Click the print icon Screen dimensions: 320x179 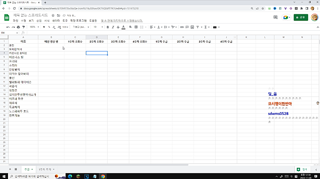[x=18, y=27]
